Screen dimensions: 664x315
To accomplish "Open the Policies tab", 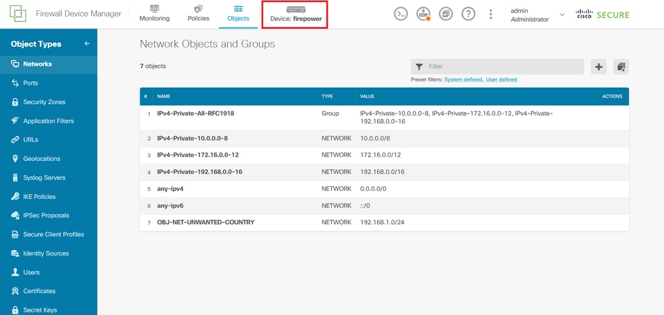I will [x=198, y=14].
